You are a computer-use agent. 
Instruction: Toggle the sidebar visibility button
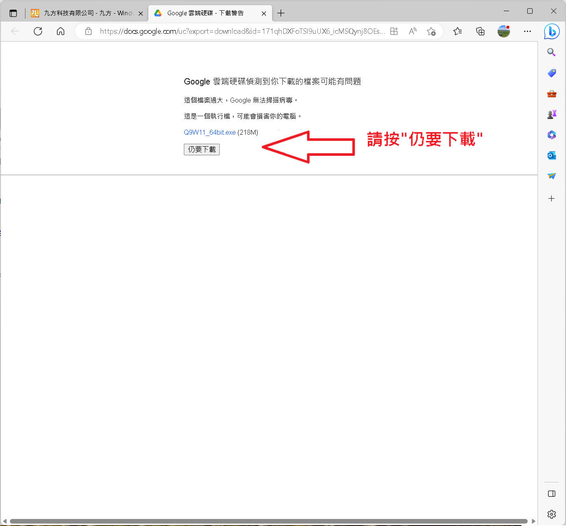pos(552,494)
